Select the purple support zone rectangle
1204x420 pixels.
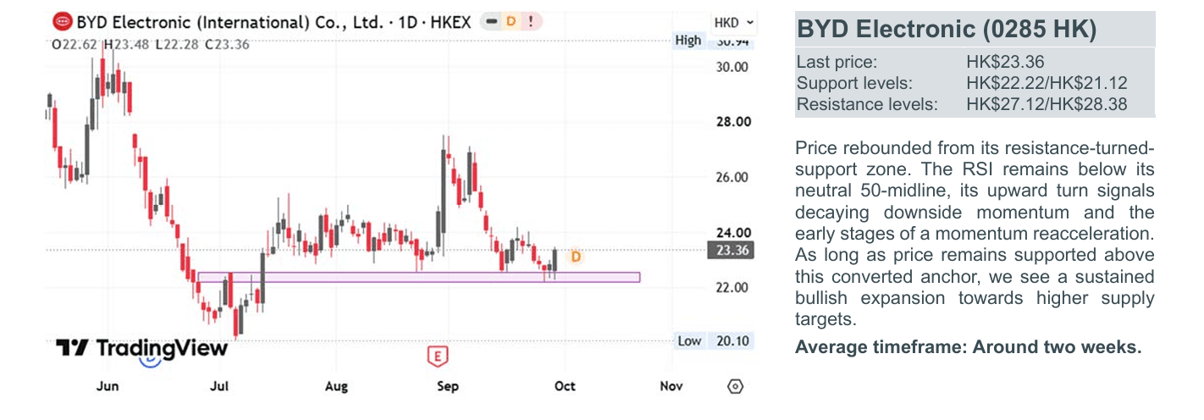[418, 277]
